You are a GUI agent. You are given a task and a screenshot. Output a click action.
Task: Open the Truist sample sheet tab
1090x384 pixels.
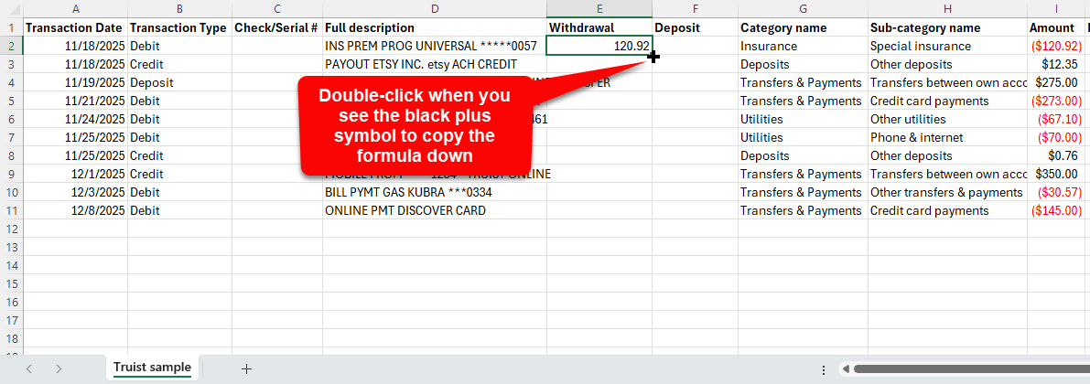click(152, 368)
